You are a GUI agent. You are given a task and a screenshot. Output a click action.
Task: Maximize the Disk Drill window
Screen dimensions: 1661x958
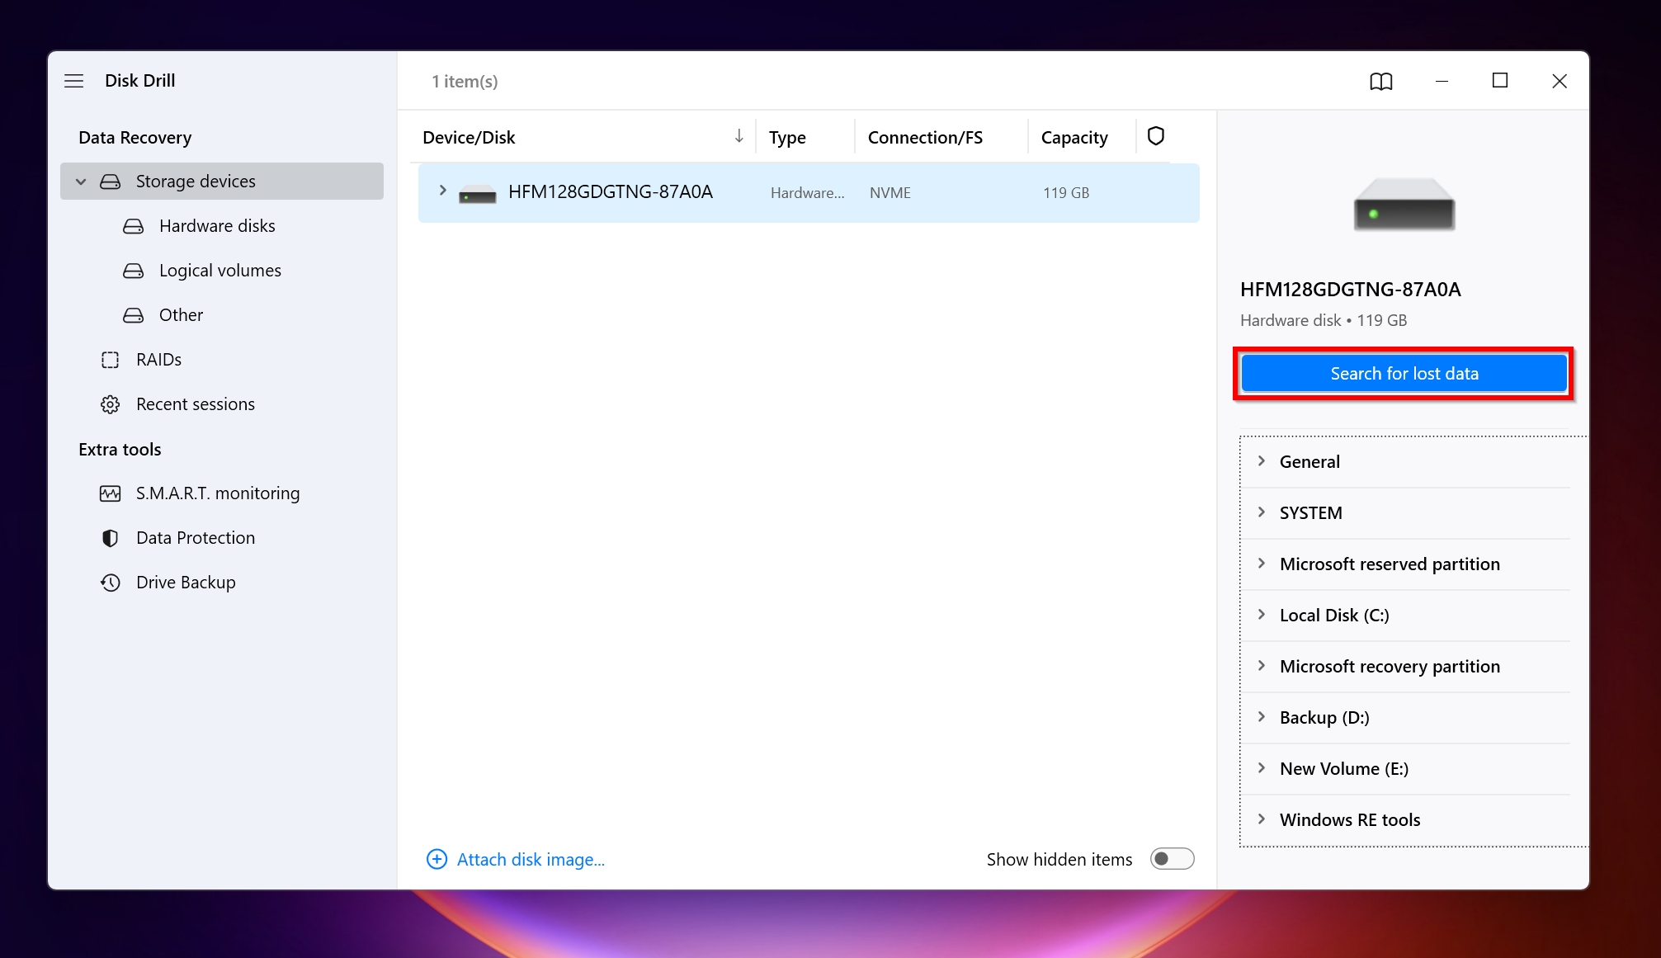[1500, 81]
